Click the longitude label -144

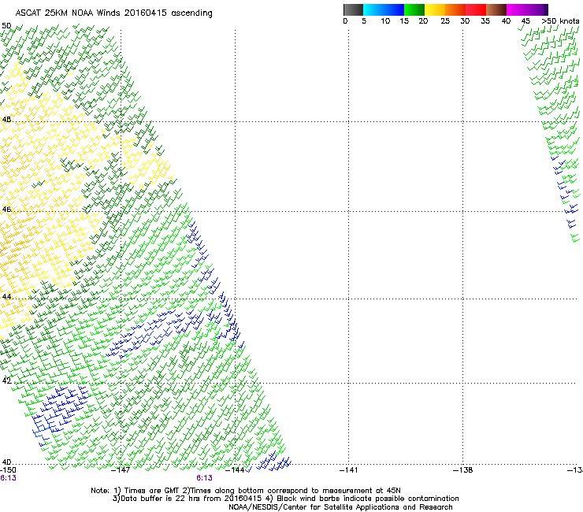235,470
